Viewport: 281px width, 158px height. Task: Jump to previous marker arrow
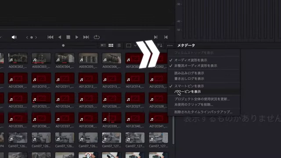click(x=27, y=37)
